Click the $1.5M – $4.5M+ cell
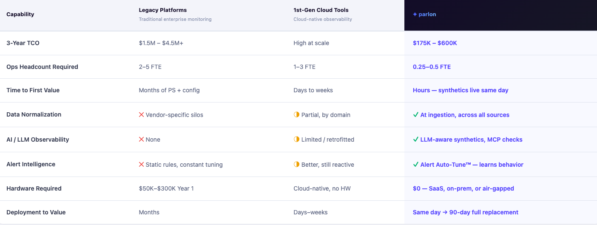 coord(161,43)
